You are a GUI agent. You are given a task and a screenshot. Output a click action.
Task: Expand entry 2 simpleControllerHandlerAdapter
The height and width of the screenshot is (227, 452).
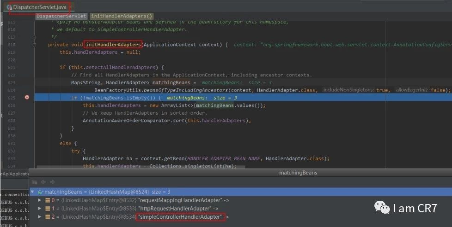tap(40, 217)
